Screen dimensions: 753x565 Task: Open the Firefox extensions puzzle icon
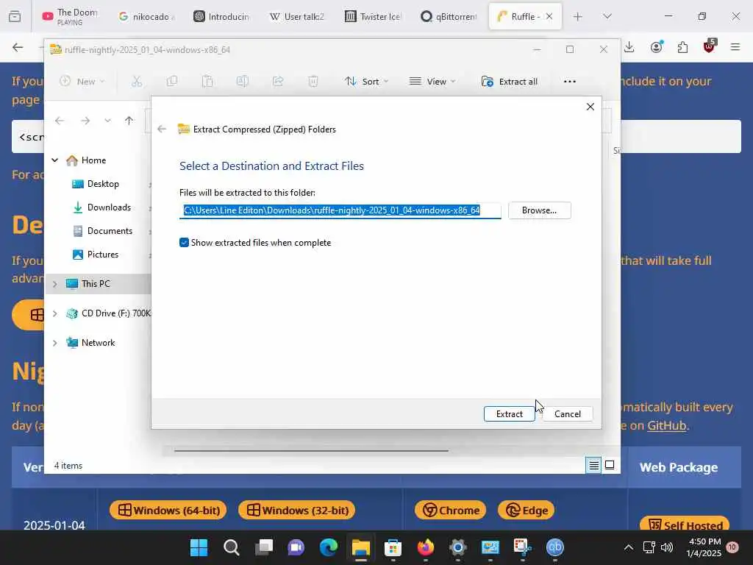click(682, 47)
